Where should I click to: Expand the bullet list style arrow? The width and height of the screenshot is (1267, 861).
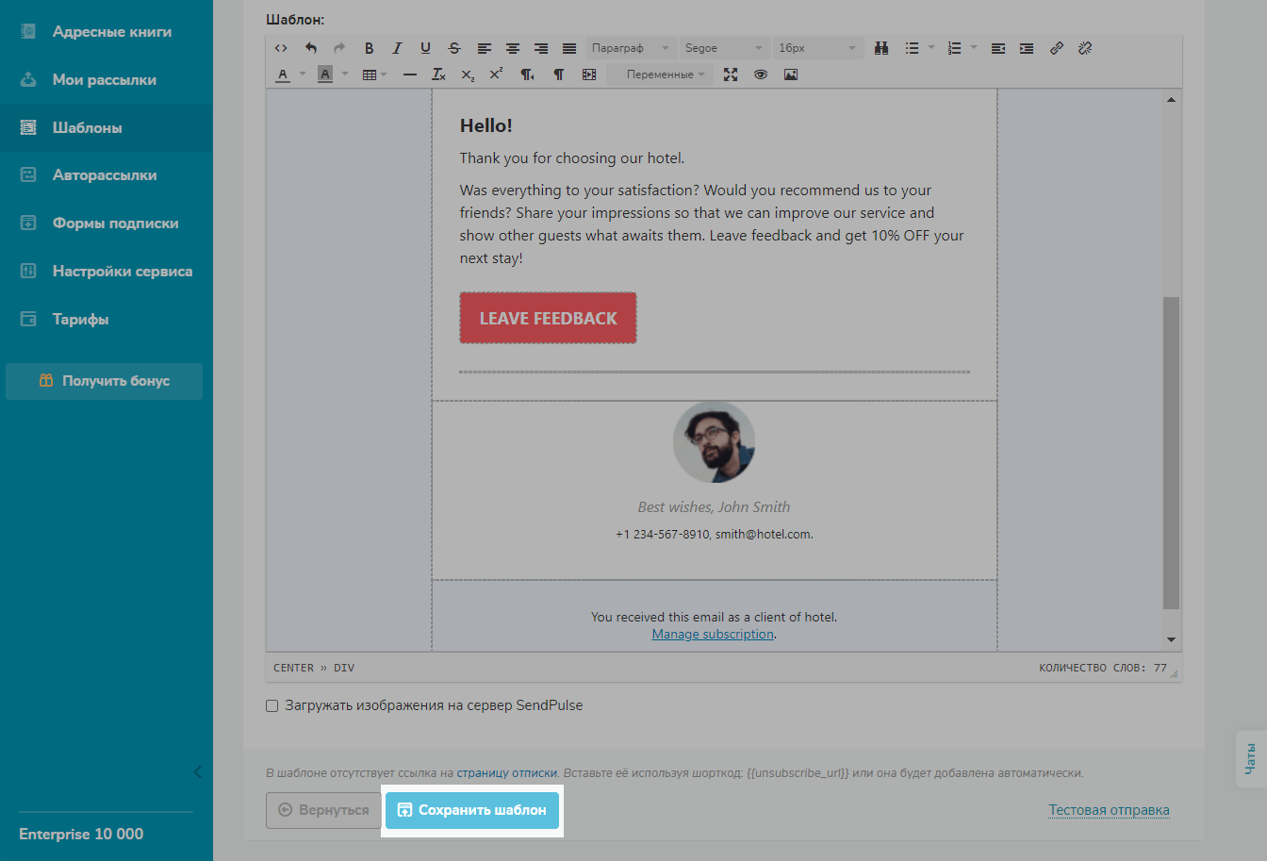(x=931, y=48)
